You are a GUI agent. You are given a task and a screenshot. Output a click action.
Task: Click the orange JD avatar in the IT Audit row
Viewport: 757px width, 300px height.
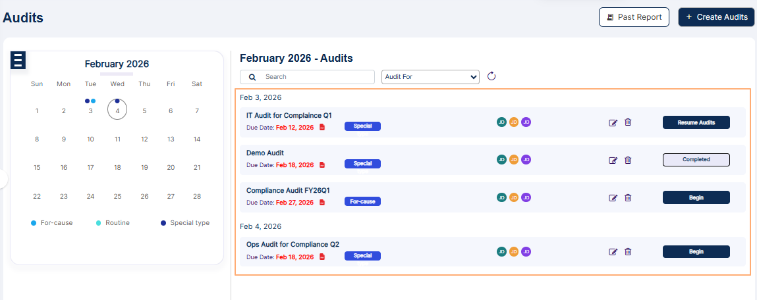pyautogui.click(x=514, y=122)
